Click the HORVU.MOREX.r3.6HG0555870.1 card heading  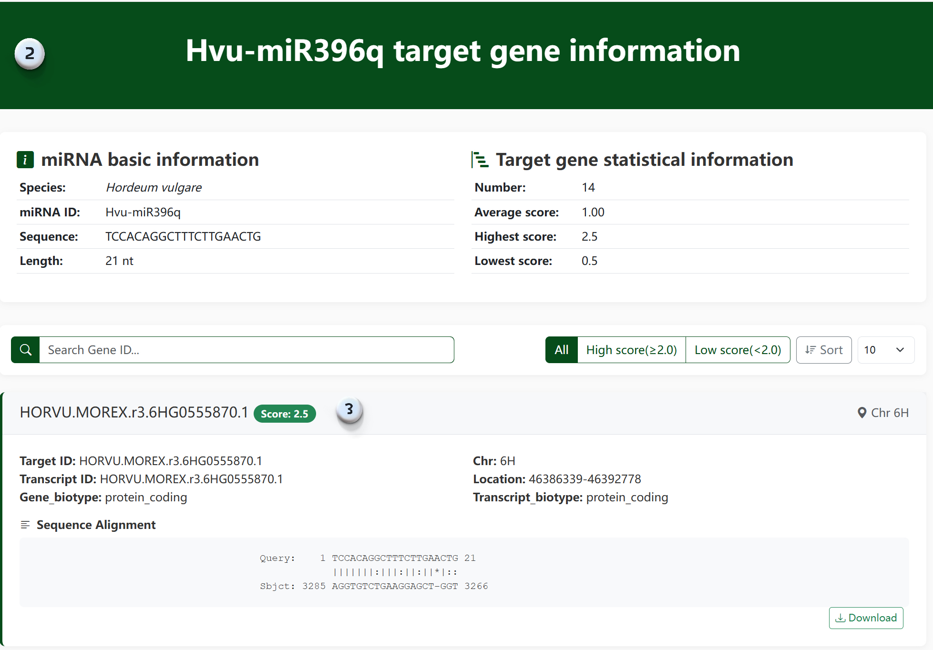click(x=134, y=412)
